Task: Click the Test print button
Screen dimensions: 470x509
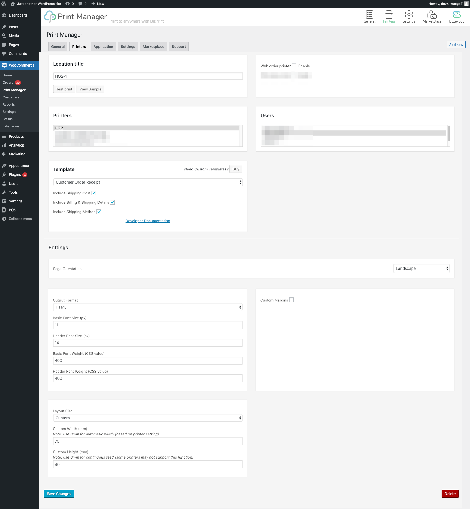Action: [64, 89]
